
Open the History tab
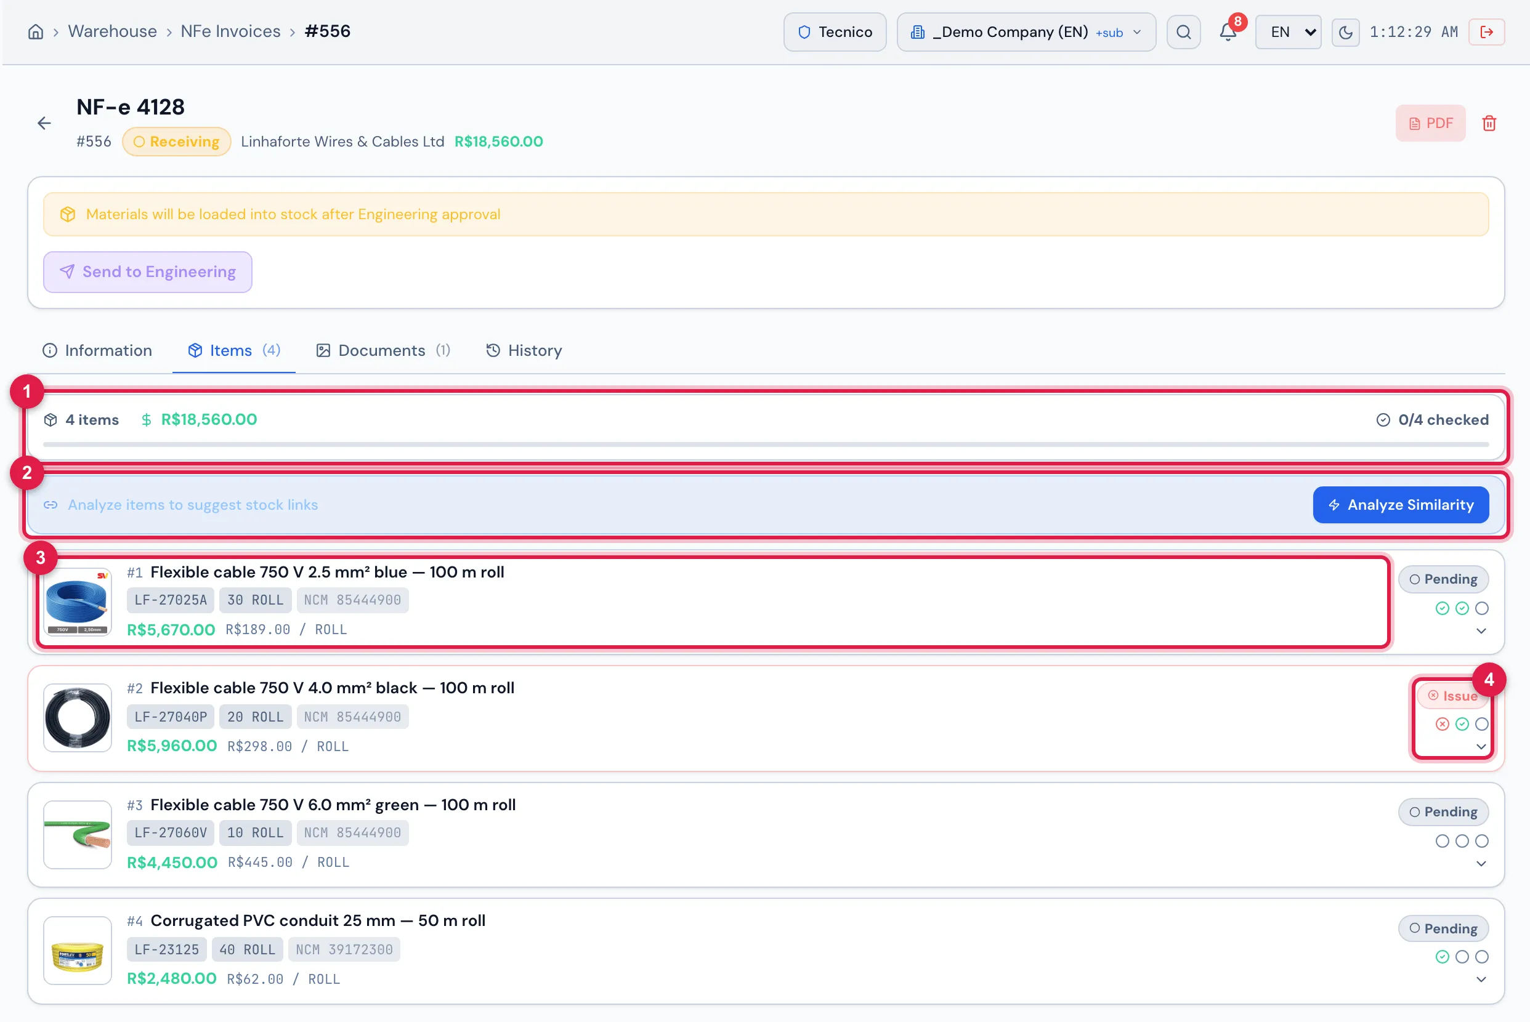pos(524,351)
